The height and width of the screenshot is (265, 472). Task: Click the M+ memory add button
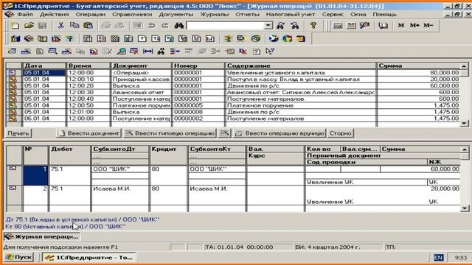[414, 26]
